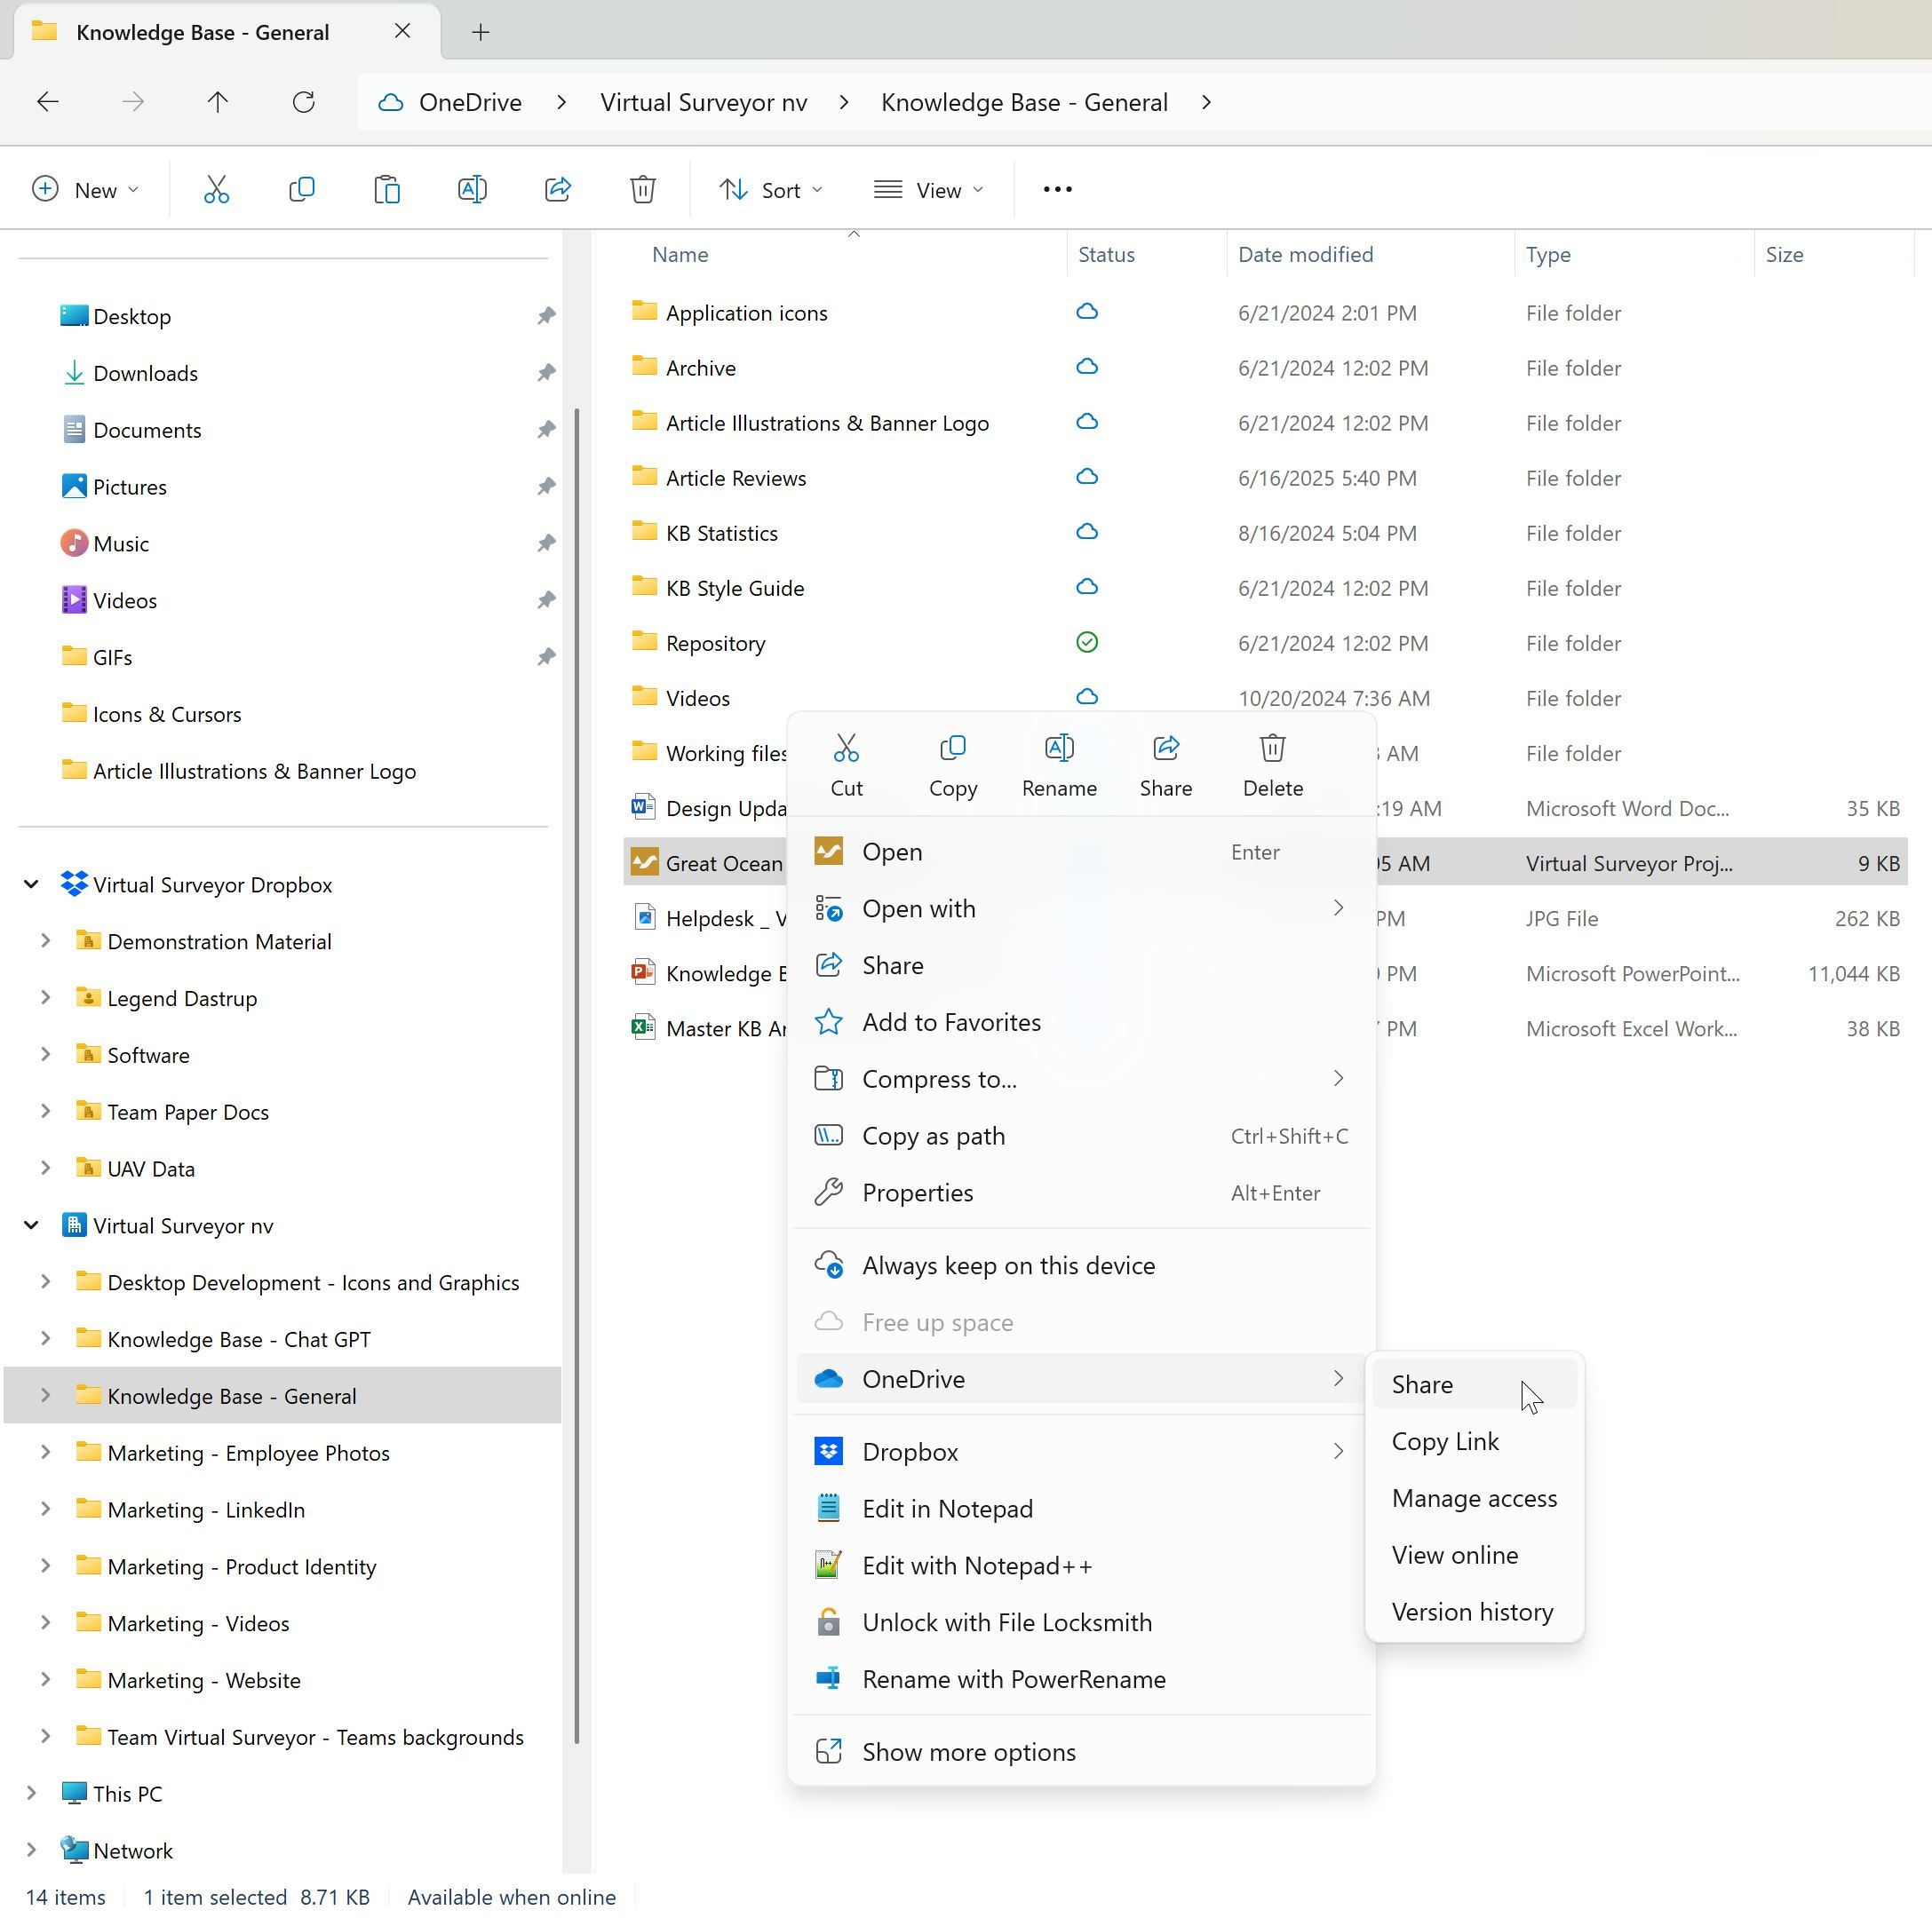The height and width of the screenshot is (1918, 1932).
Task: Click the New button in toolbar
Action: pyautogui.click(x=85, y=190)
